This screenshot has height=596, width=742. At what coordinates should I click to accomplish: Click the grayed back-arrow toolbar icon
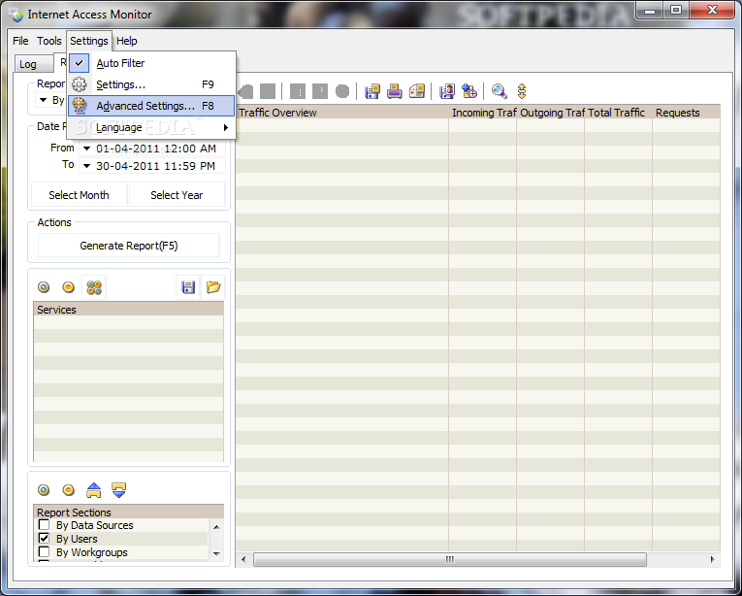[x=245, y=91]
